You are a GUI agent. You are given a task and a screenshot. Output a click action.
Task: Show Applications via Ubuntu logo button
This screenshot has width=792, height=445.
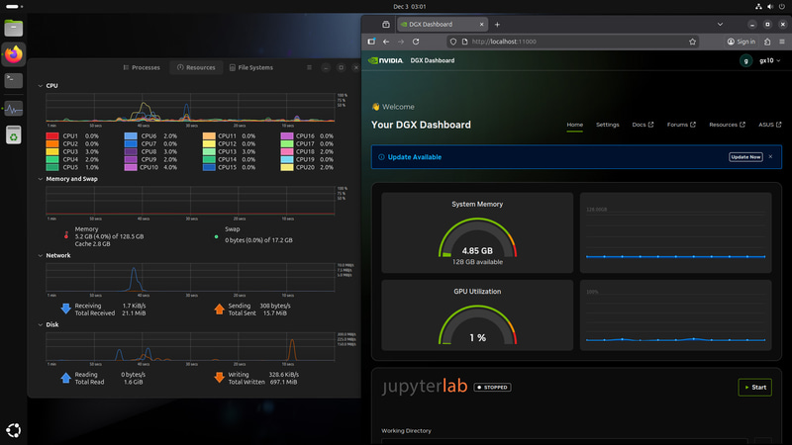[x=14, y=430]
